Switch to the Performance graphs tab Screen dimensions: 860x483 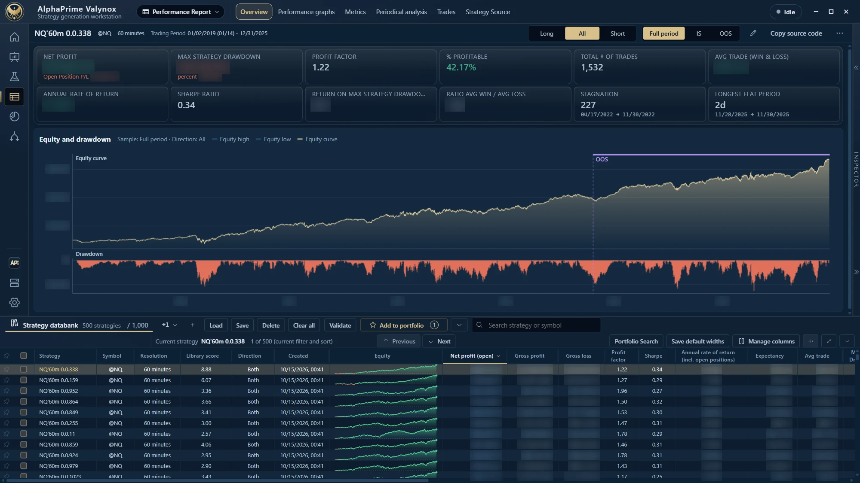(306, 12)
